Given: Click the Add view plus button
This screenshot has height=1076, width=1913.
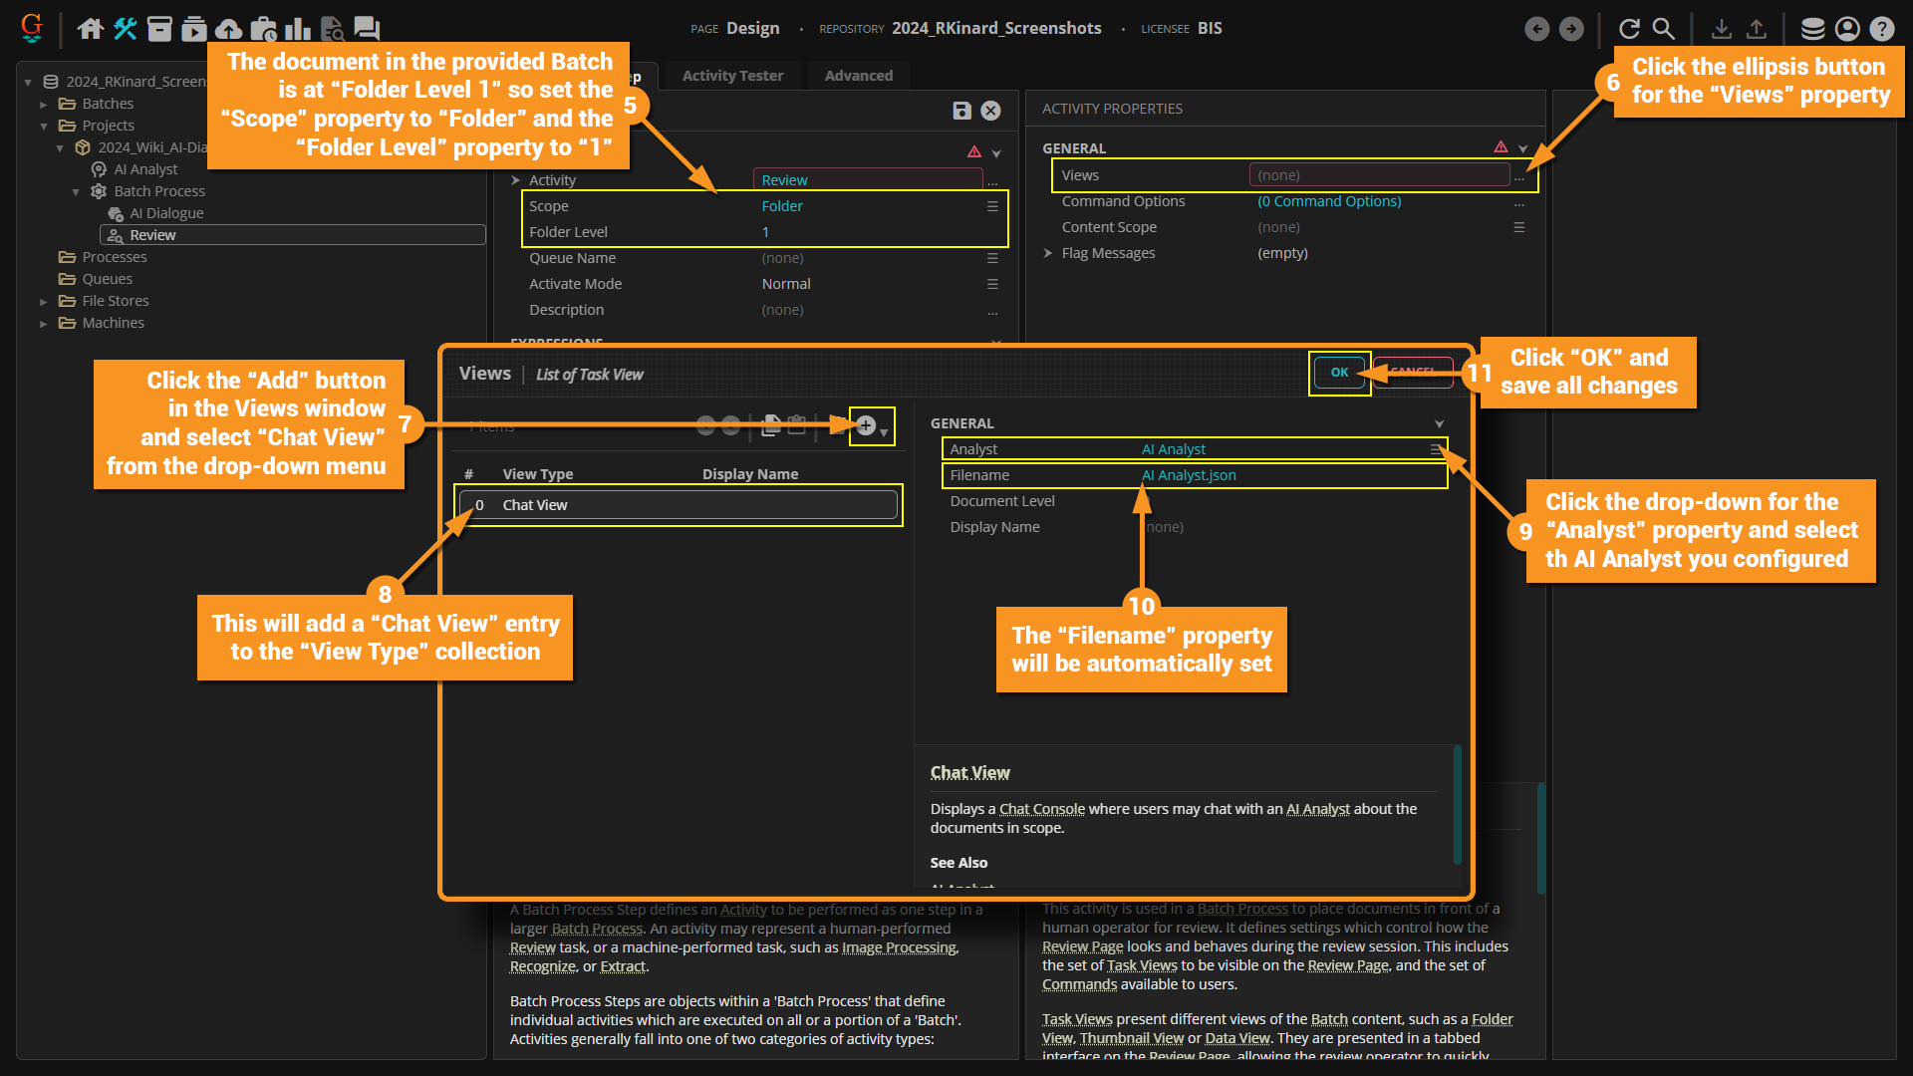Looking at the screenshot, I should tap(866, 426).
